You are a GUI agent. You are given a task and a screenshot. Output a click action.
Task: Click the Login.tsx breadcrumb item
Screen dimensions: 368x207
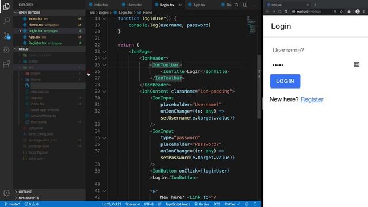(x=125, y=13)
